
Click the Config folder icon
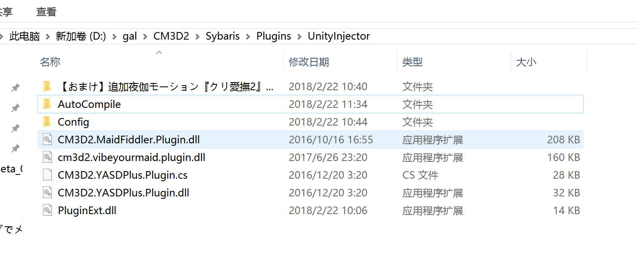(47, 122)
